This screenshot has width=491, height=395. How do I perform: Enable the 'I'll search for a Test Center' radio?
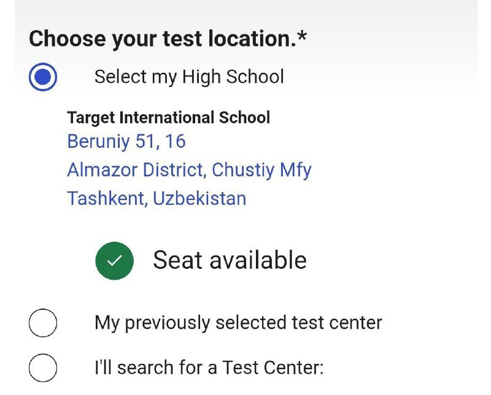(43, 368)
